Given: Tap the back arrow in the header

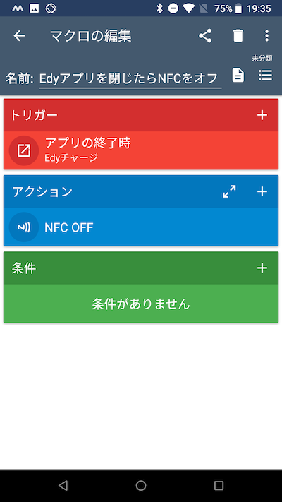Looking at the screenshot, I should click(x=19, y=36).
